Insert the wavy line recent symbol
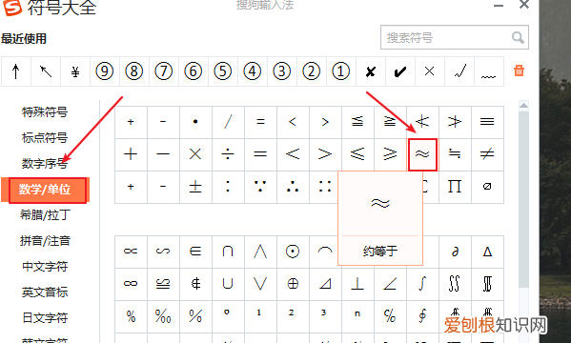The width and height of the screenshot is (571, 343). coord(489,71)
